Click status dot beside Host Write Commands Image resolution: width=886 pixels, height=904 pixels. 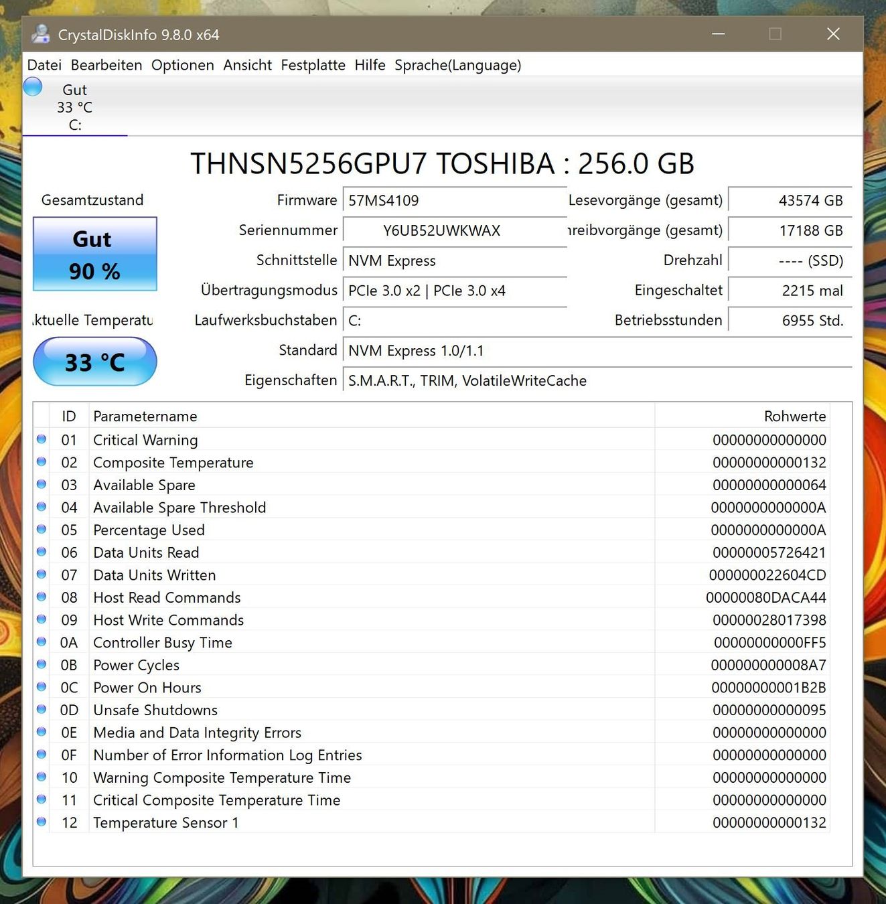[42, 619]
